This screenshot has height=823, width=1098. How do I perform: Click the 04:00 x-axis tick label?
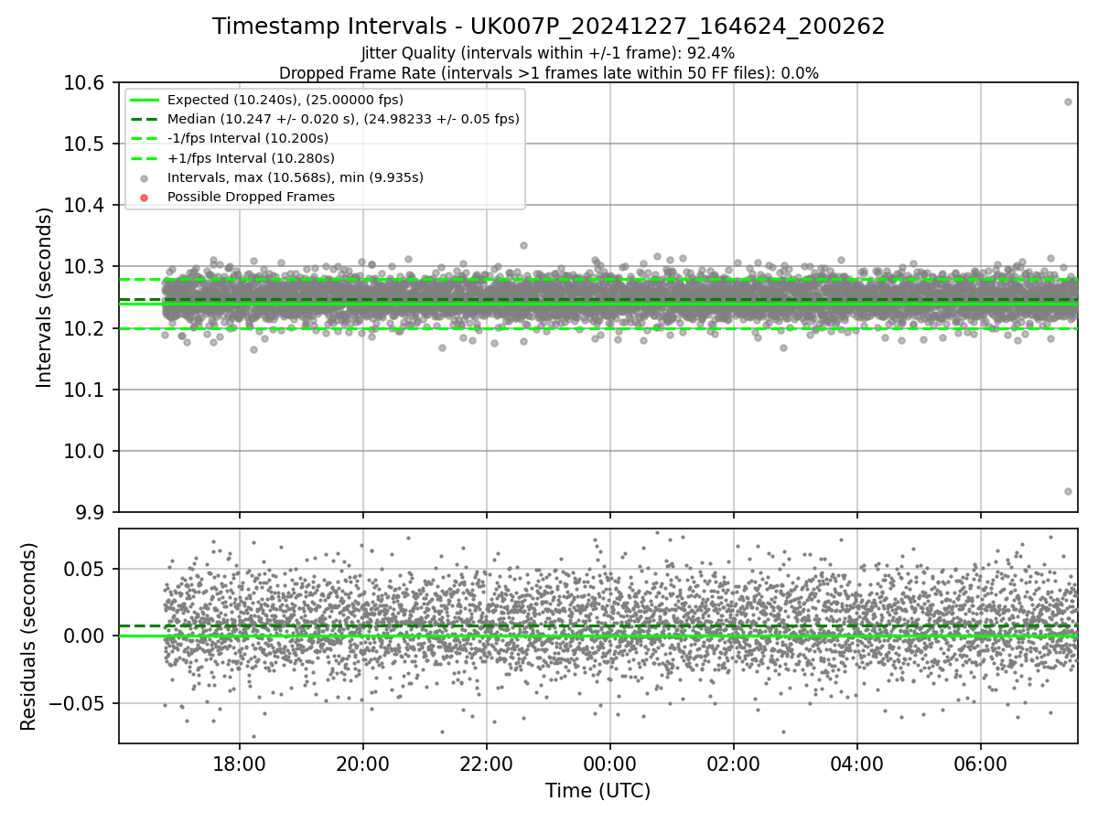pos(857,763)
